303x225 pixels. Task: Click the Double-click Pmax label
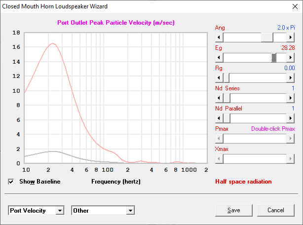pos(273,129)
